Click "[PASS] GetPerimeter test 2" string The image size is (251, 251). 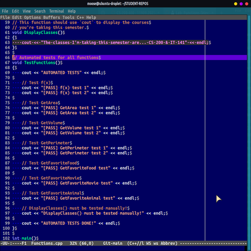coord(74,153)
